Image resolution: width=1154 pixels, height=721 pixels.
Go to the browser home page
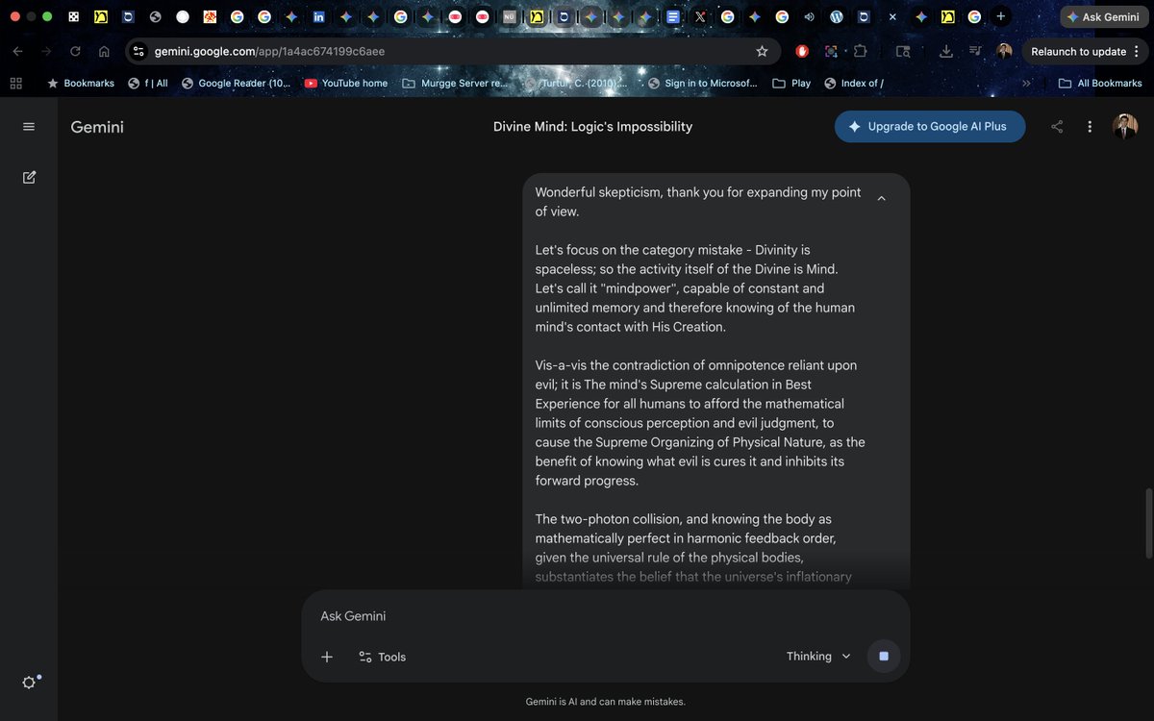coord(104,52)
